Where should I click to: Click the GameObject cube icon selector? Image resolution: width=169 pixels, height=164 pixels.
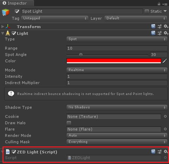[x=6, y=12]
